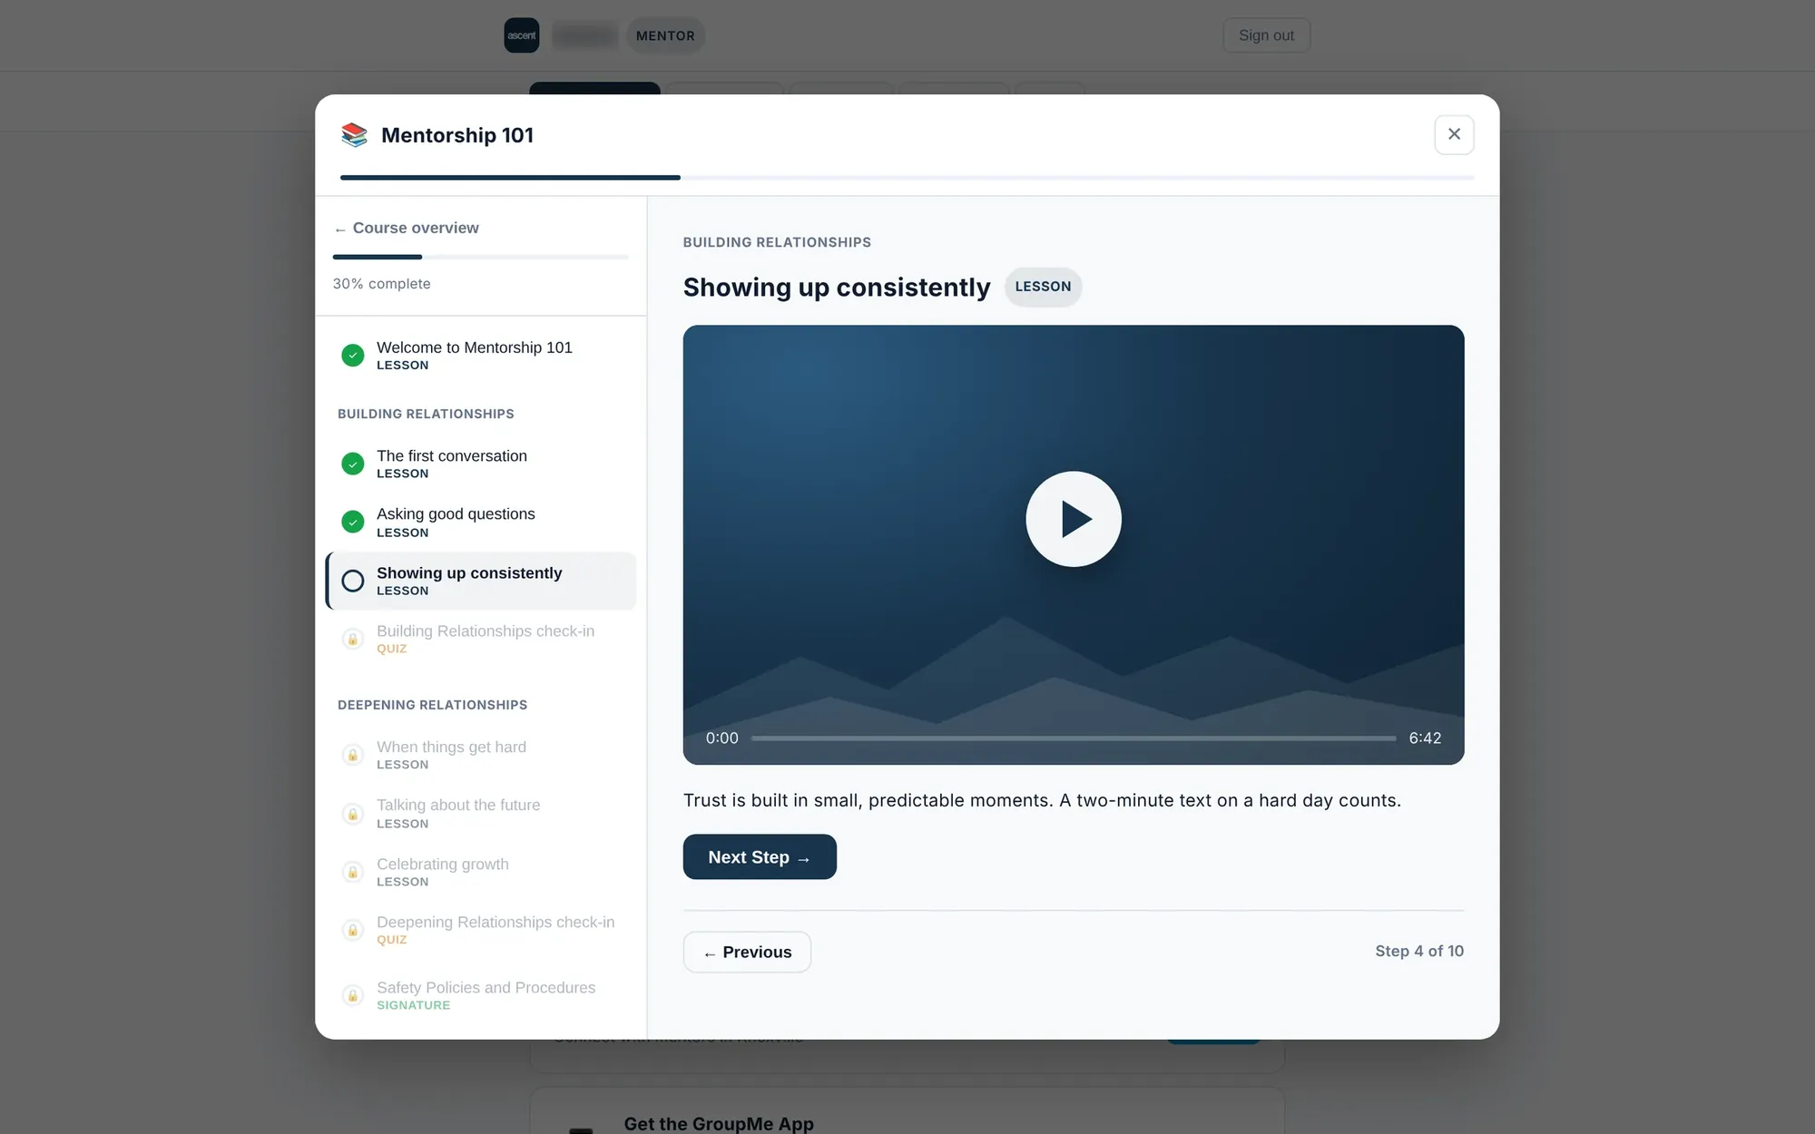Click the Next Step button

pos(760,856)
